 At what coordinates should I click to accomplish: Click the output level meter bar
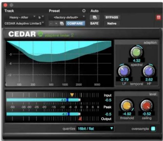(x=43, y=114)
